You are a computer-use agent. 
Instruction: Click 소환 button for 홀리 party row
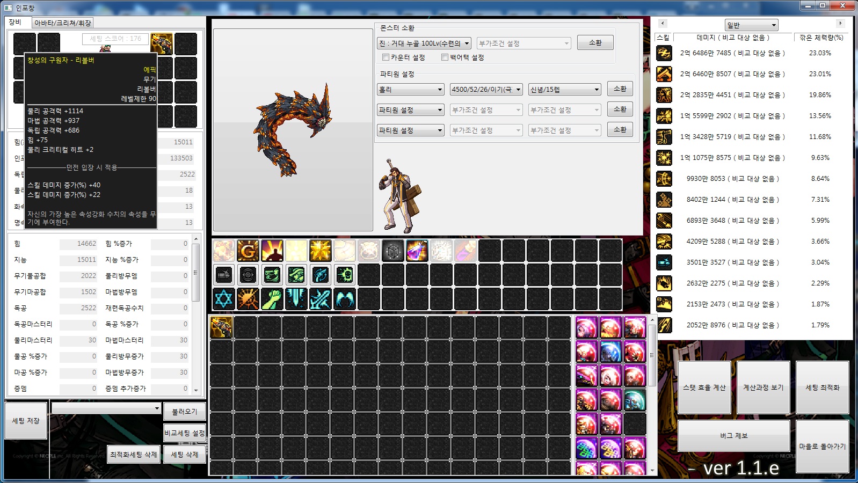pos(620,89)
